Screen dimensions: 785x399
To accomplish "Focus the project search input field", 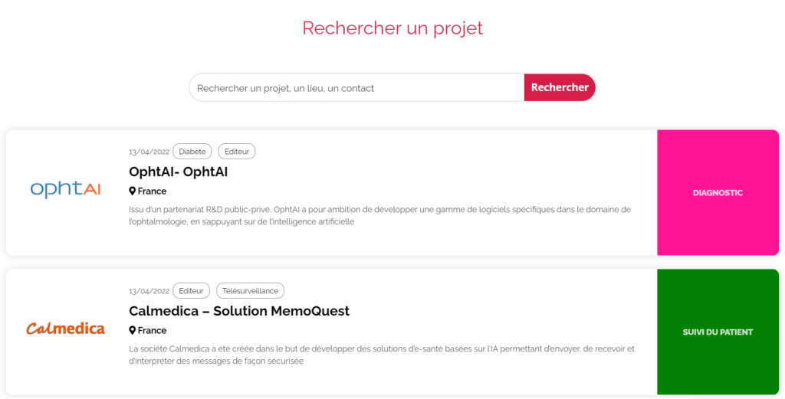I will (357, 87).
